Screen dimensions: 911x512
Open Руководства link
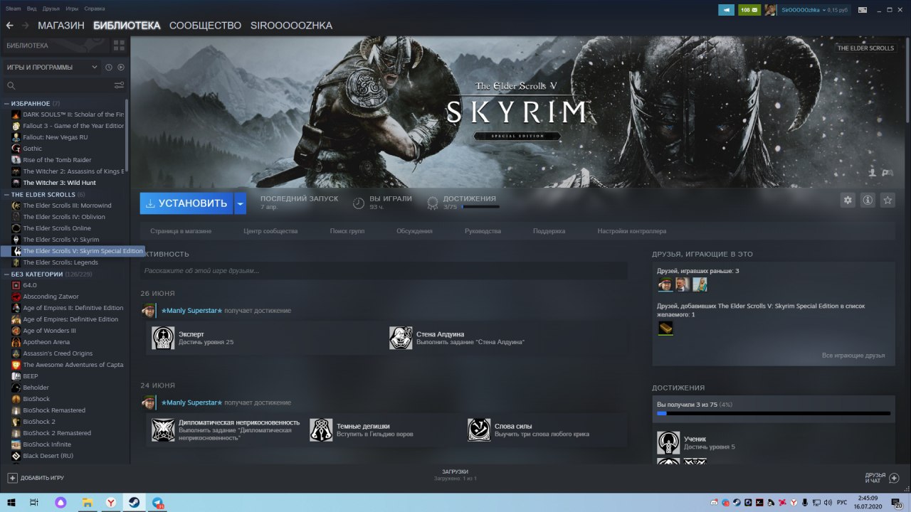coord(483,231)
